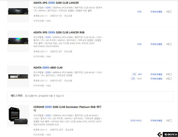The image size is (178, 137).
Task: Click the LANCER RGB RAM thumbnail image
Action: point(18,41)
